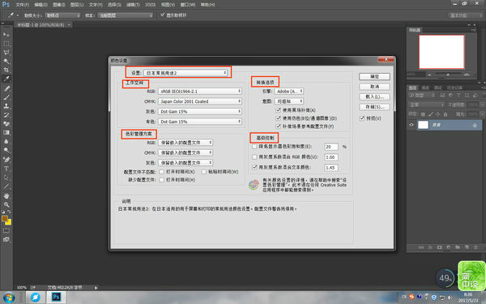
Task: Select the Quick Selection wand tool
Action: (x=6, y=61)
